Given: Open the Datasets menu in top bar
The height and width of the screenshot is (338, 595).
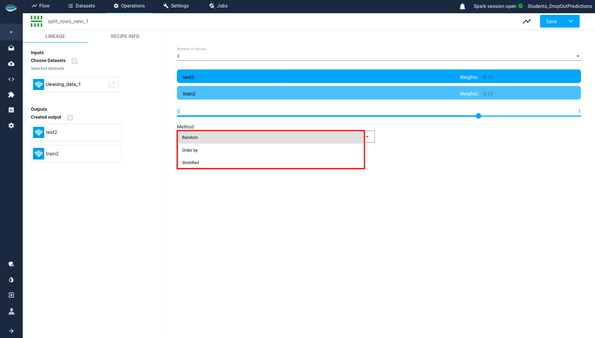Looking at the screenshot, I should tap(81, 6).
